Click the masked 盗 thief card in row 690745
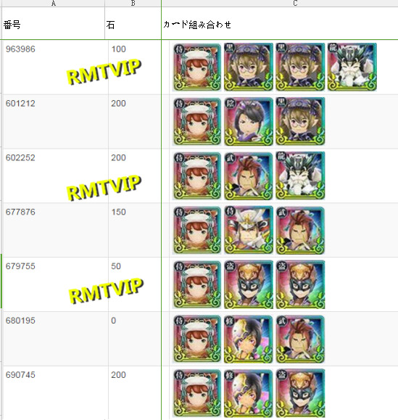Viewport: 398px width, 420px height. tap(300, 393)
